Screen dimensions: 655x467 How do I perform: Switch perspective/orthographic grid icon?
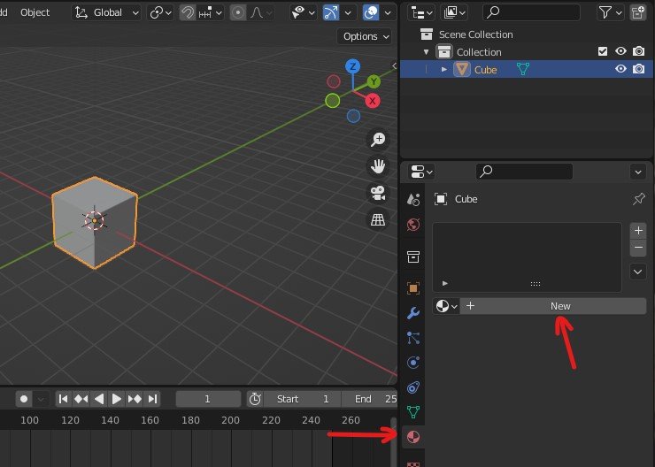click(x=378, y=219)
